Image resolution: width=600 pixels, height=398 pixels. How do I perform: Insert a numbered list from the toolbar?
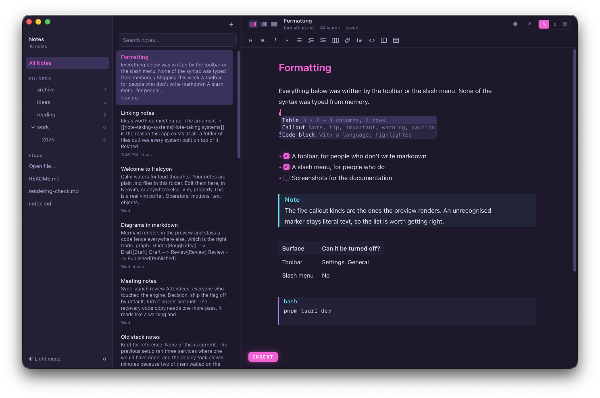(311, 40)
